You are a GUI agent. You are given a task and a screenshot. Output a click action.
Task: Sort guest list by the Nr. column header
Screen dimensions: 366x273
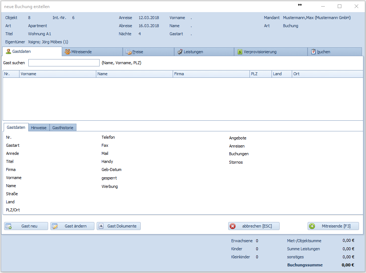tap(11, 74)
